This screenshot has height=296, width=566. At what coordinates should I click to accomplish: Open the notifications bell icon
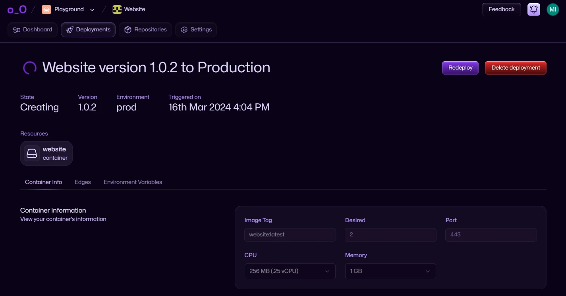click(x=534, y=10)
